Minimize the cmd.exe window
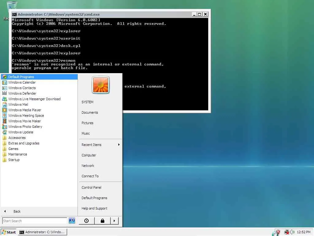 click(194, 14)
